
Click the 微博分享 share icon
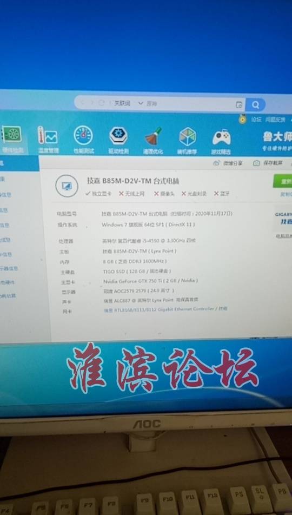[x=216, y=163]
